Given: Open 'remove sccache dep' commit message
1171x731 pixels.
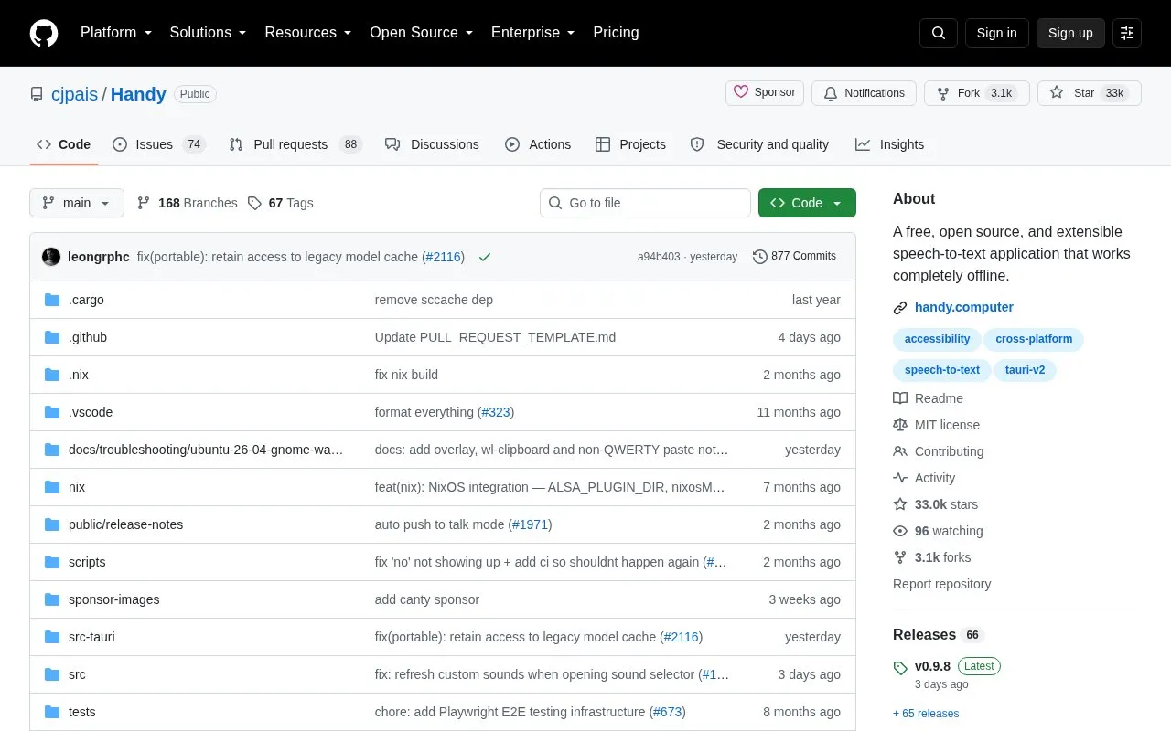Looking at the screenshot, I should pyautogui.click(x=434, y=300).
